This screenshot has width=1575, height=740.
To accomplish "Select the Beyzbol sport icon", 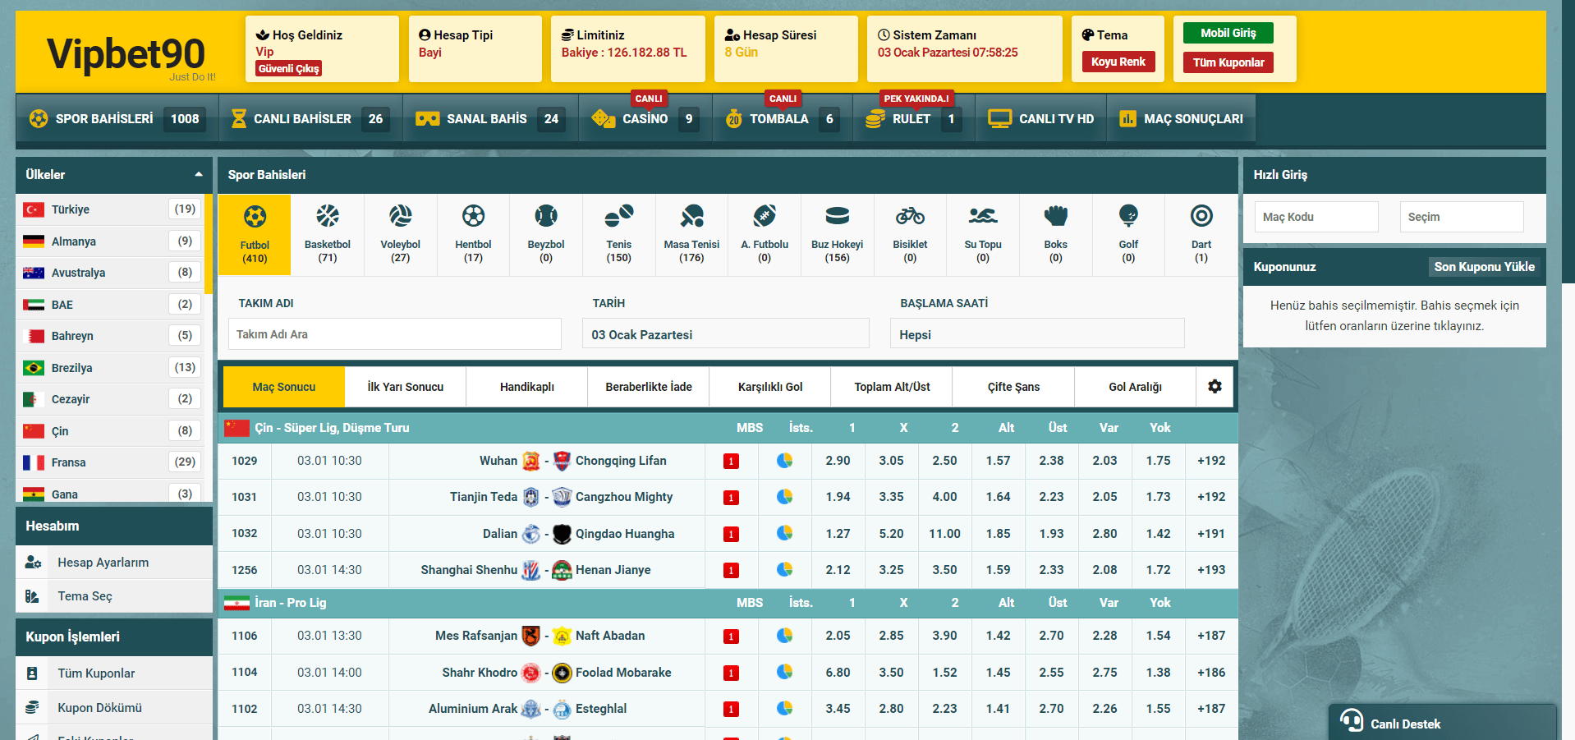I will (546, 216).
